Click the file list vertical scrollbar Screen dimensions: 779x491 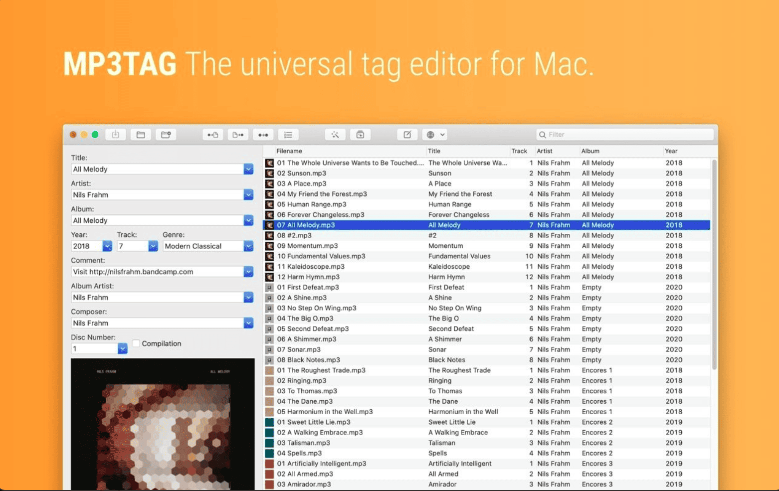(x=714, y=264)
